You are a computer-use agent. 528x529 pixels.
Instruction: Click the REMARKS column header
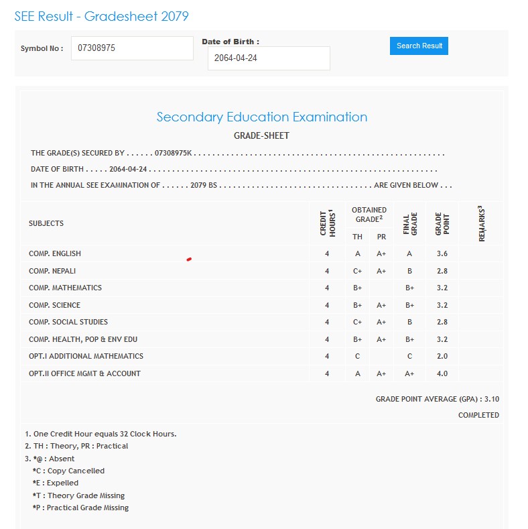[481, 223]
